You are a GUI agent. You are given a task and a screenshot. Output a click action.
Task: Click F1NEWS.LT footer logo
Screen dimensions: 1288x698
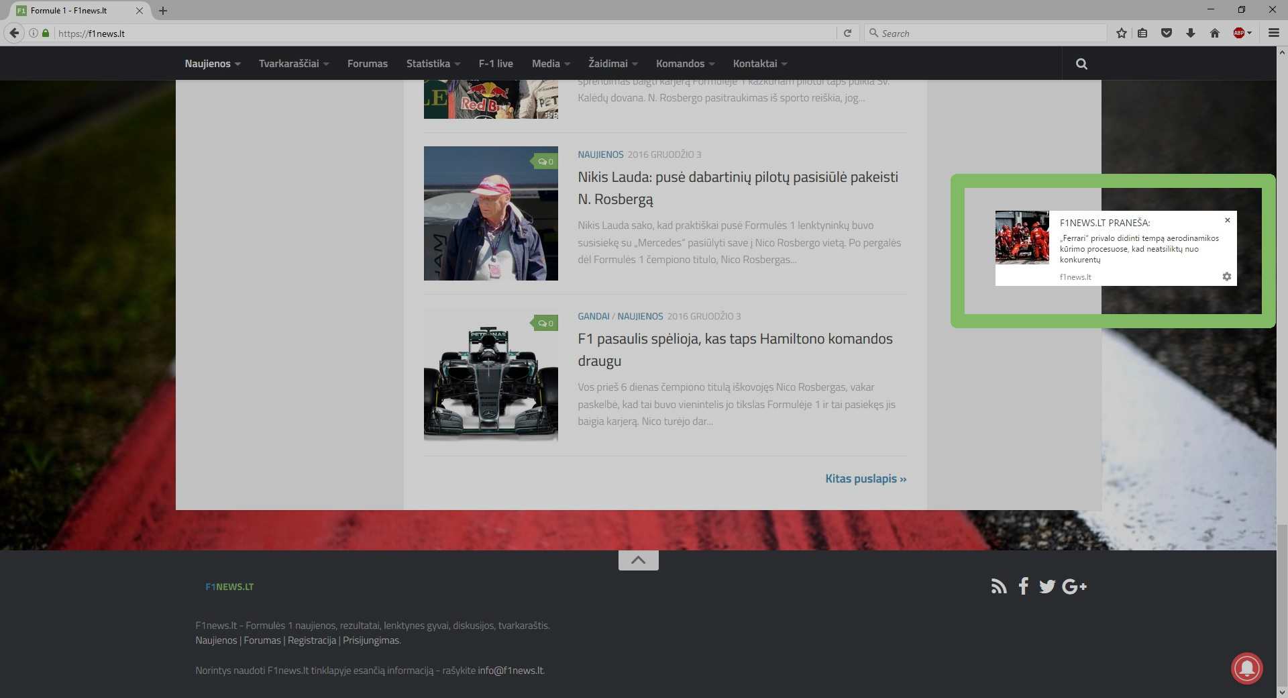(229, 587)
